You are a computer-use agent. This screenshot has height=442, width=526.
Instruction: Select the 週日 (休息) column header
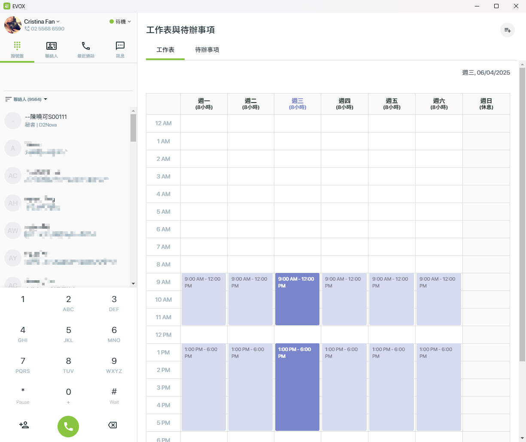point(486,104)
